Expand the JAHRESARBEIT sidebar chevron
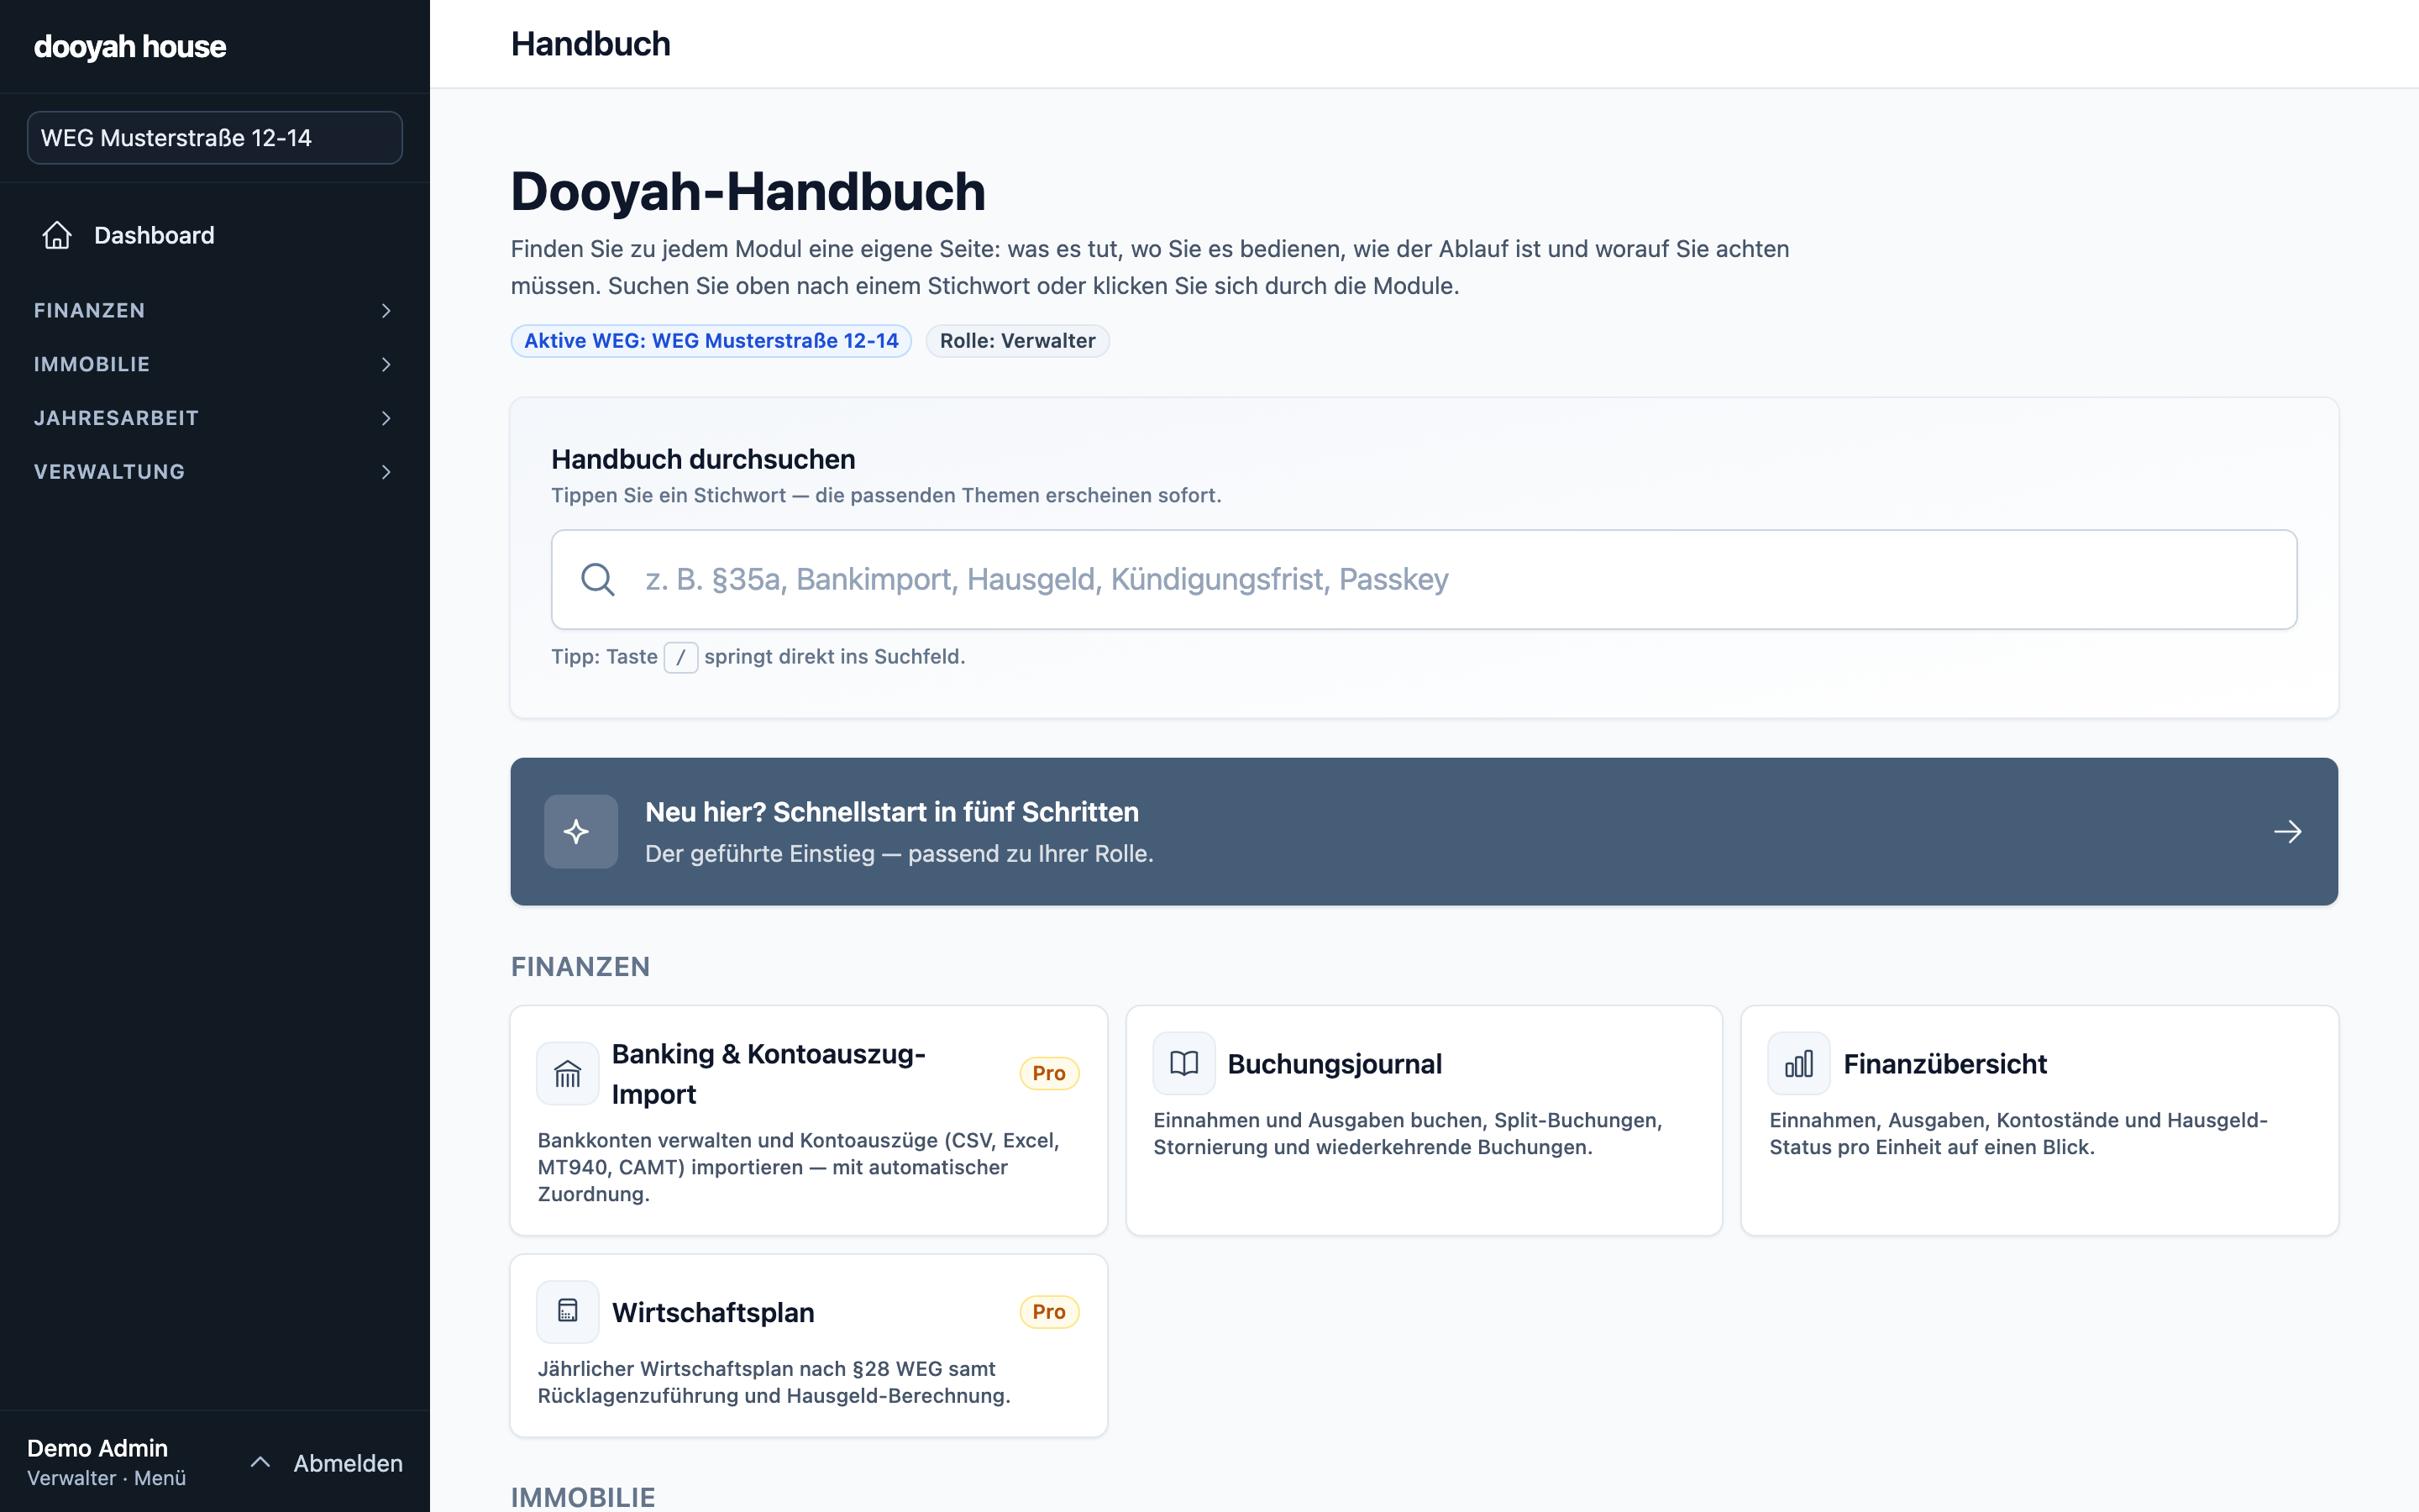The height and width of the screenshot is (1512, 2419). (x=386, y=418)
